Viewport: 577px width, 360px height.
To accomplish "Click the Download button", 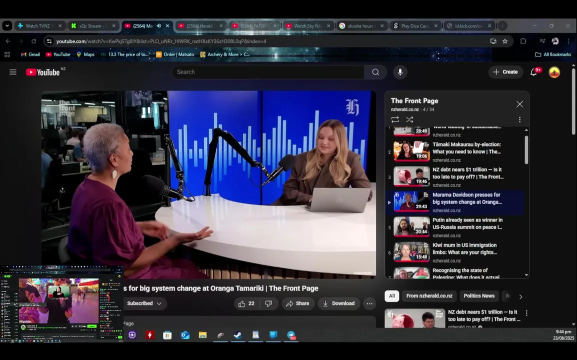I will pos(338,303).
